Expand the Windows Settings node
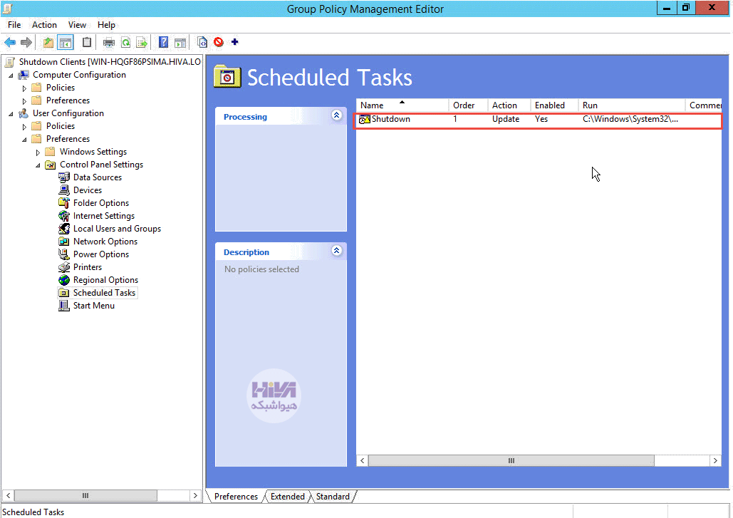The width and height of the screenshot is (733, 518). [x=38, y=152]
